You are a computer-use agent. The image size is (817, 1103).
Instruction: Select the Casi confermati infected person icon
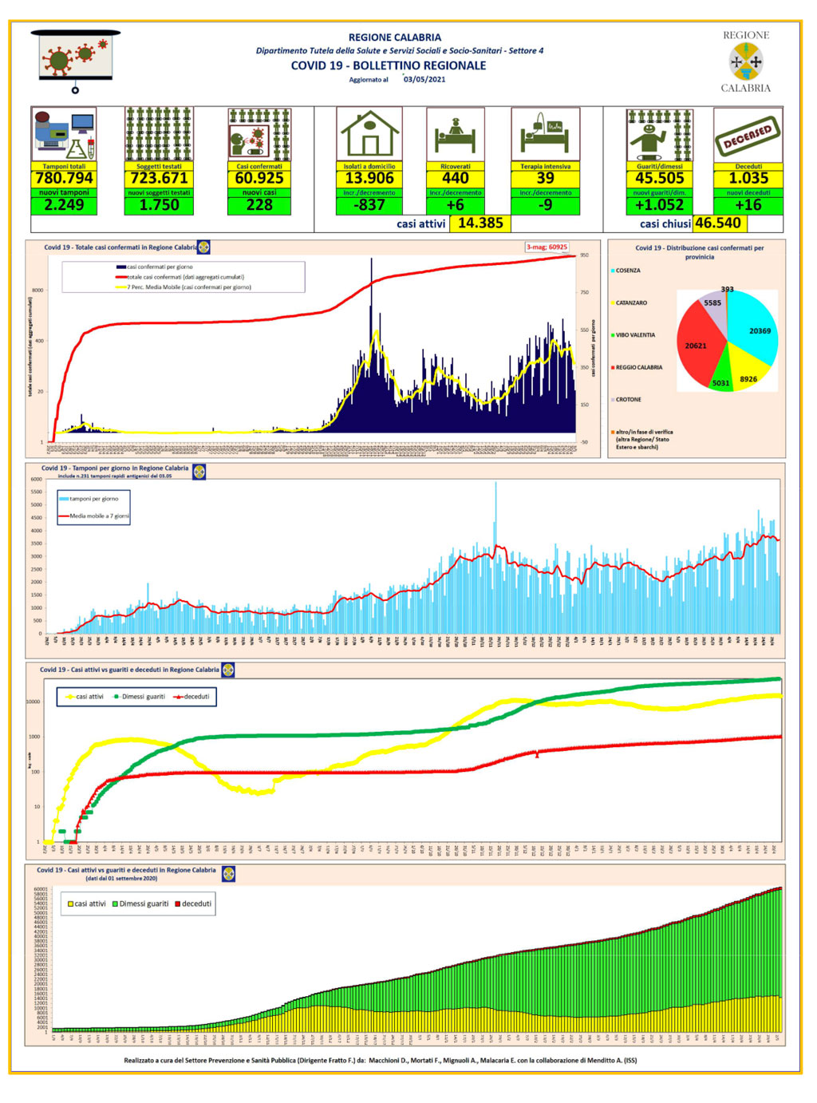259,135
